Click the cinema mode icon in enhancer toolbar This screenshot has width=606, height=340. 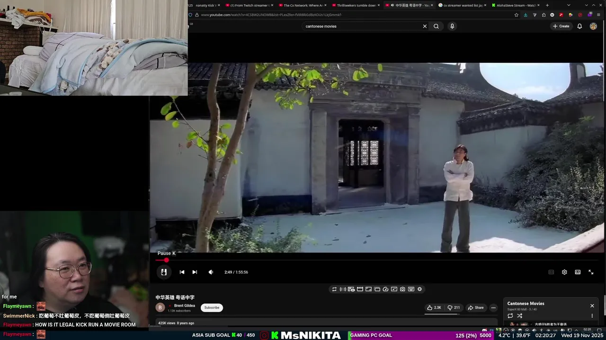click(360, 289)
